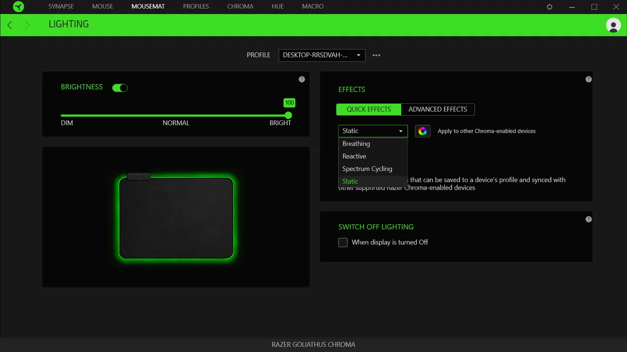
Task: Click the brightness value 100 badge
Action: (x=289, y=103)
